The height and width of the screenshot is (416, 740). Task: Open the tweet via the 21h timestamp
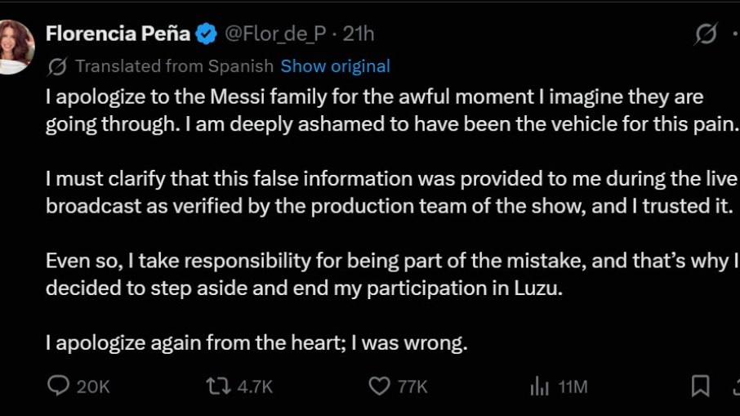pyautogui.click(x=359, y=34)
